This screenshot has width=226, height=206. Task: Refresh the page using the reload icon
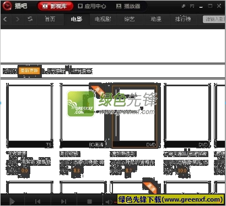(30, 19)
